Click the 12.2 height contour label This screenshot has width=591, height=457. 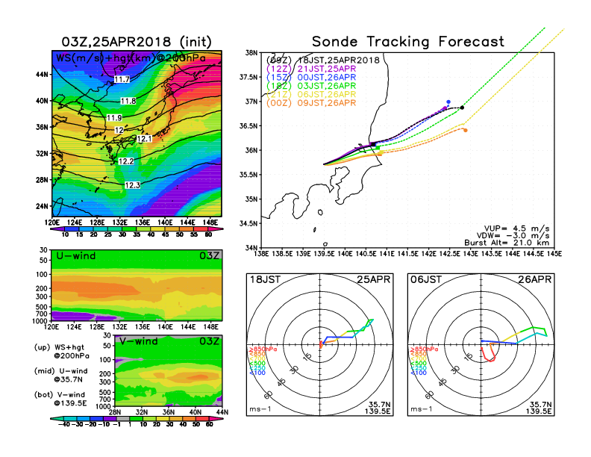[x=126, y=161]
